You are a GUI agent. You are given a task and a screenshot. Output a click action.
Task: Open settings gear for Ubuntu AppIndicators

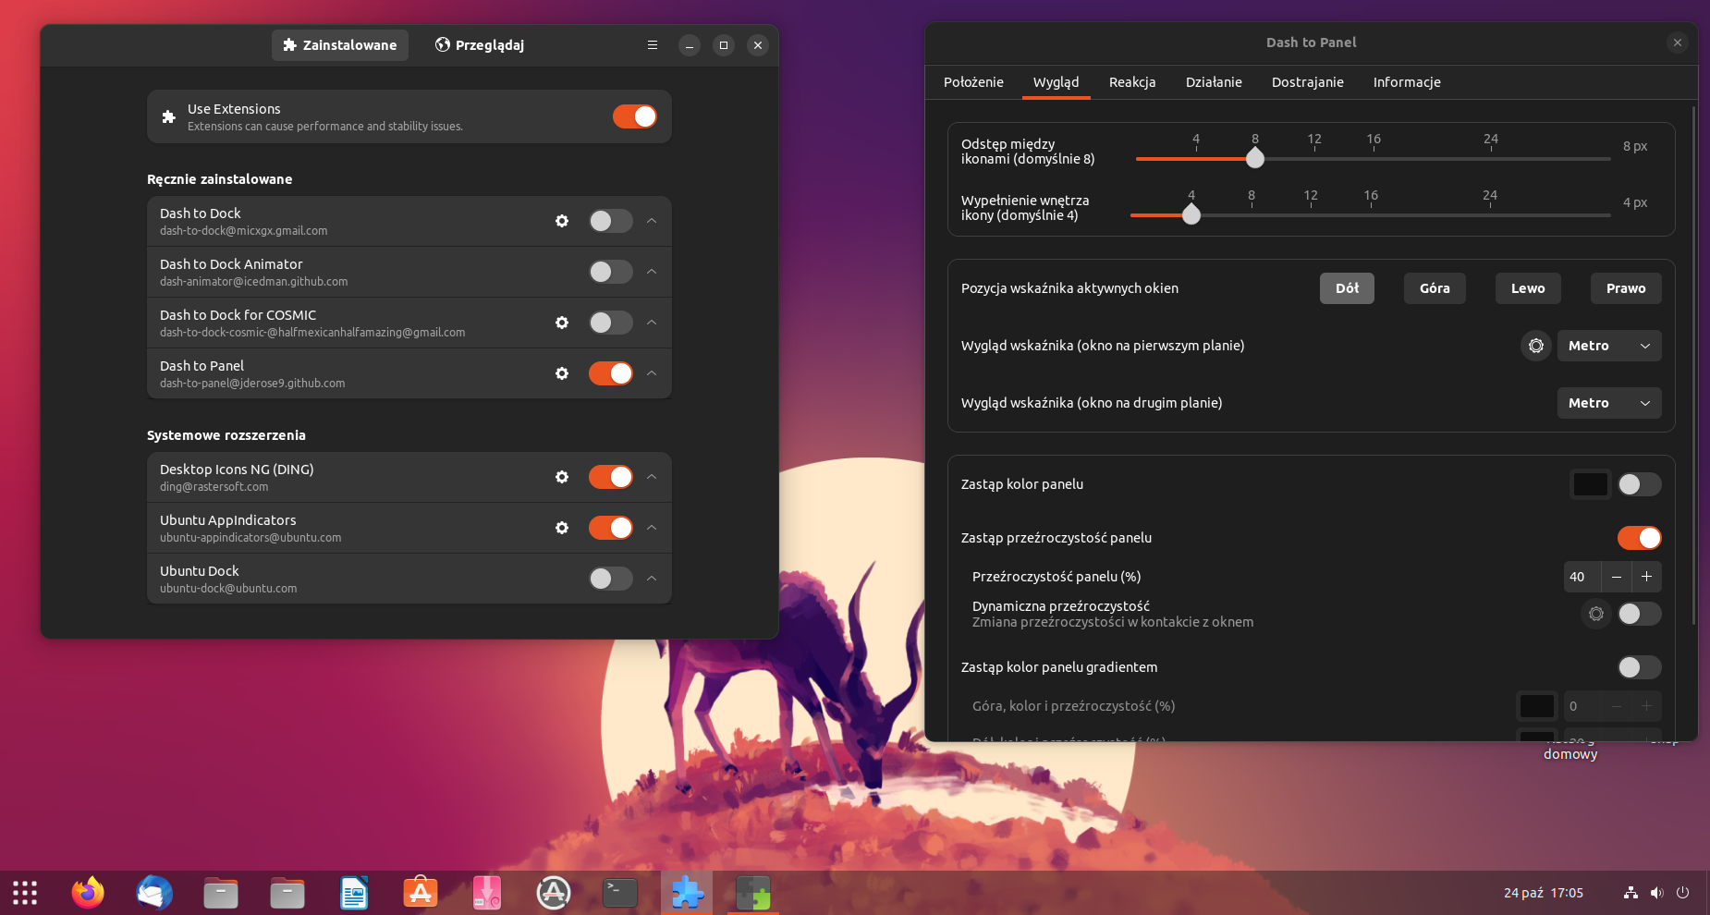coord(562,528)
